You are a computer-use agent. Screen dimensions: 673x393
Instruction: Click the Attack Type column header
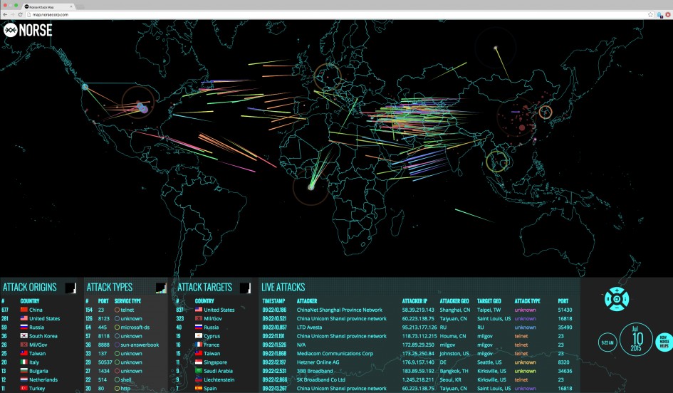click(x=528, y=301)
